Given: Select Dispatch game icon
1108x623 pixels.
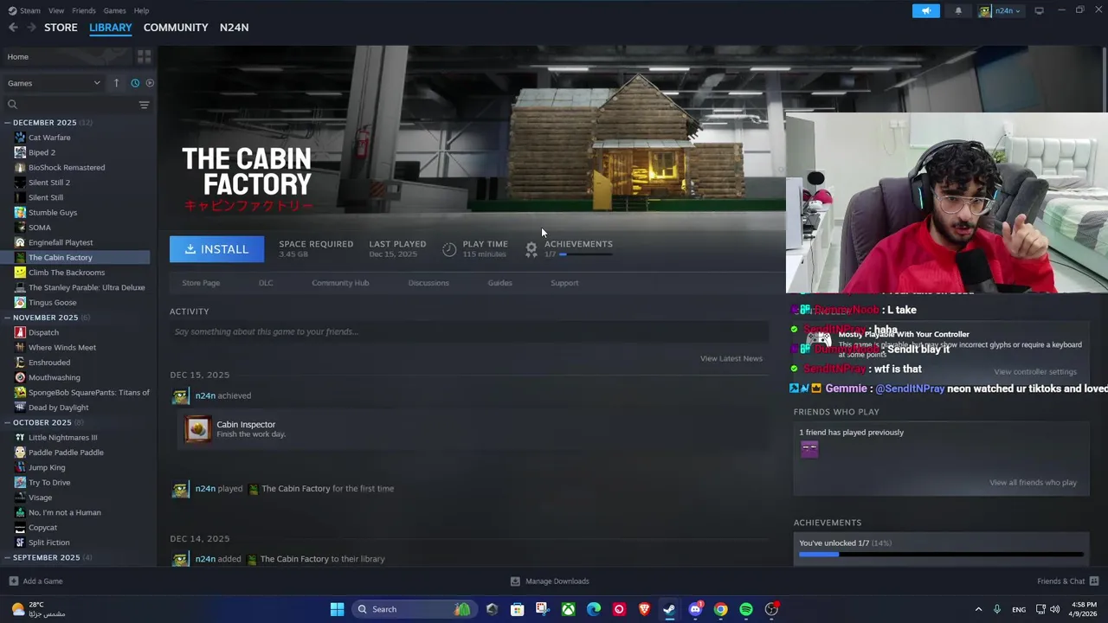Looking at the screenshot, I should tap(20, 332).
